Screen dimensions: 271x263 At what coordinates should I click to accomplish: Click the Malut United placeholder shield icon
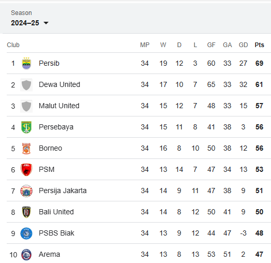pos(26,106)
